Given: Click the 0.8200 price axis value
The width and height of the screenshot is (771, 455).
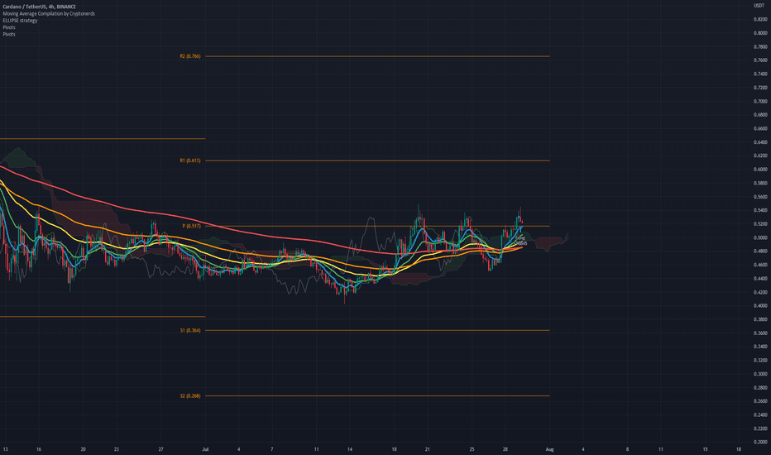Looking at the screenshot, I should (x=760, y=20).
